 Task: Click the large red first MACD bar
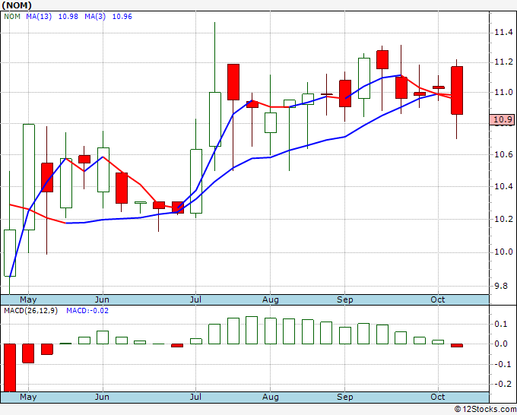10,368
